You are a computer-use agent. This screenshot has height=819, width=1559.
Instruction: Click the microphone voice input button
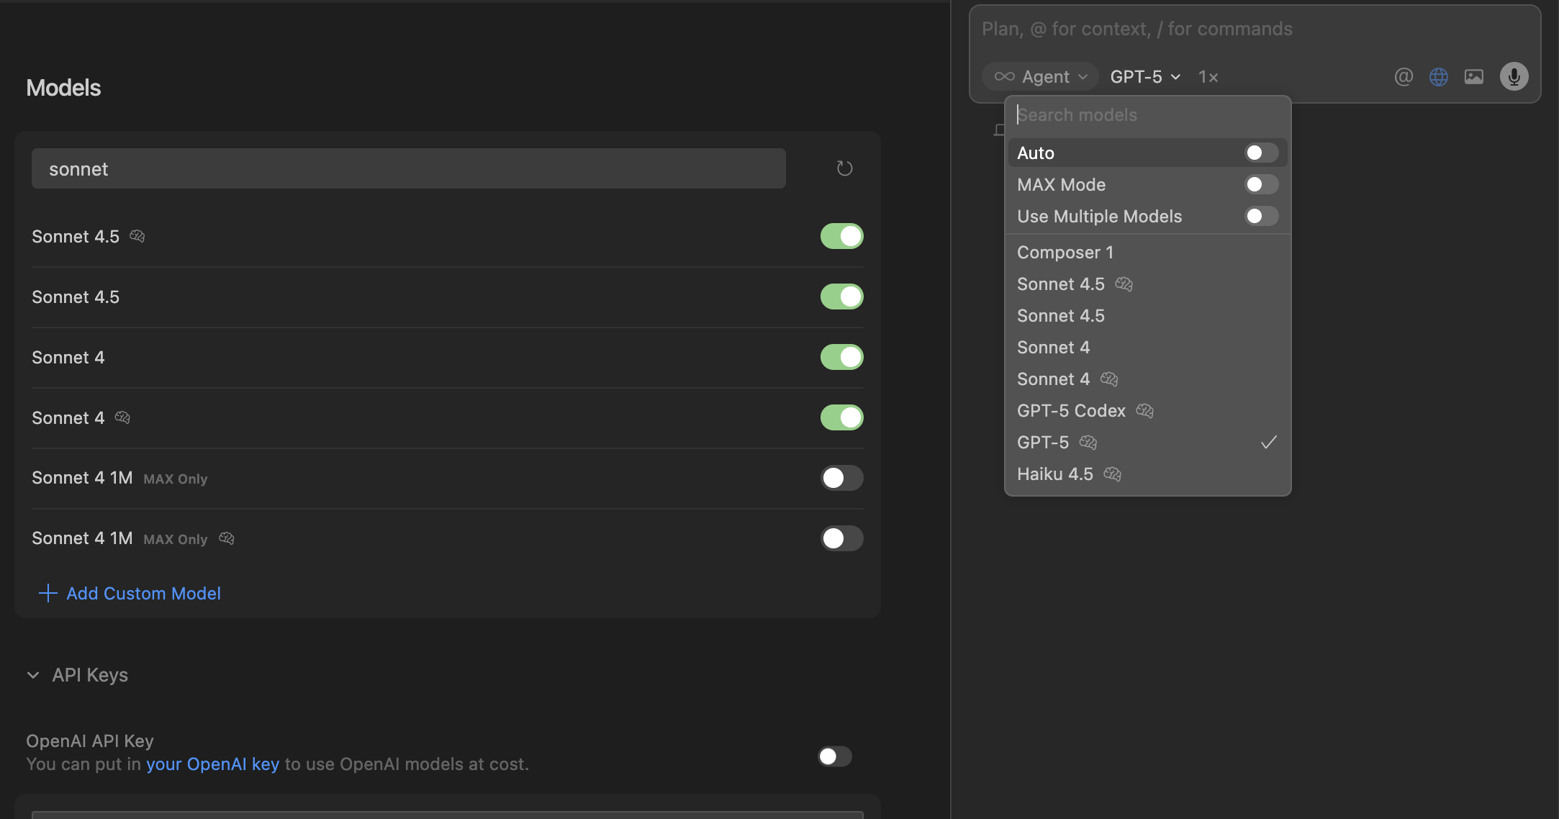pos(1514,76)
